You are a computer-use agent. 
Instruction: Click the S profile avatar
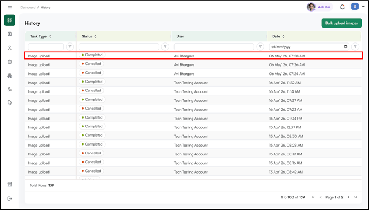click(355, 7)
